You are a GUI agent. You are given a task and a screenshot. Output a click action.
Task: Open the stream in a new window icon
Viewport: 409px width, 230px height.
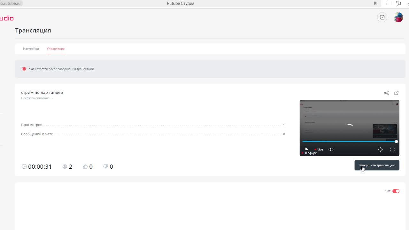tap(396, 93)
